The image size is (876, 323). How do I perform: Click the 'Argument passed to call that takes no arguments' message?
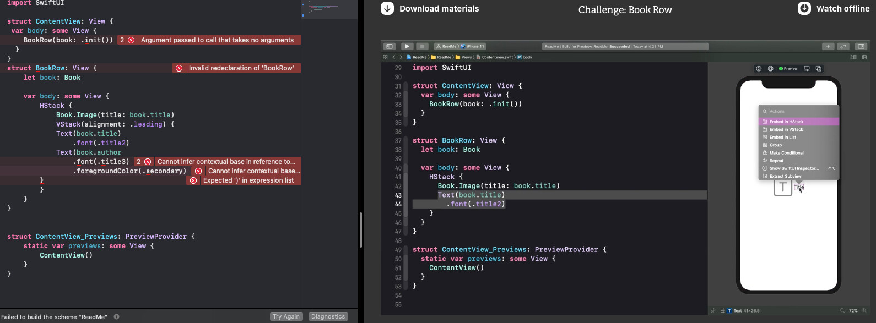pyautogui.click(x=217, y=40)
